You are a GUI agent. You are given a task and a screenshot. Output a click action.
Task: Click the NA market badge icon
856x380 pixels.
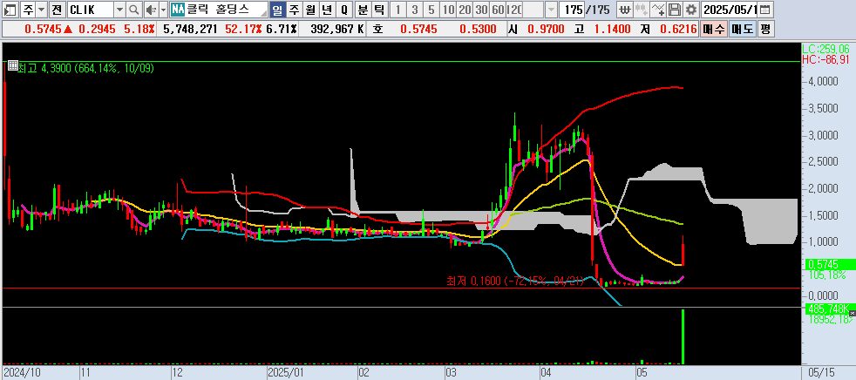[x=177, y=10]
